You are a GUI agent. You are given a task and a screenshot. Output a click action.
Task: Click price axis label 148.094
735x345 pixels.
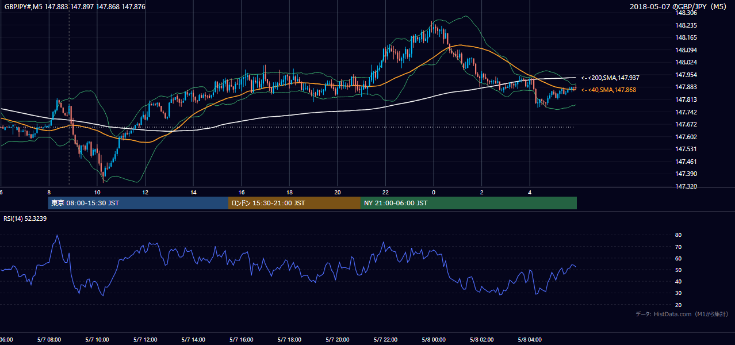point(686,50)
